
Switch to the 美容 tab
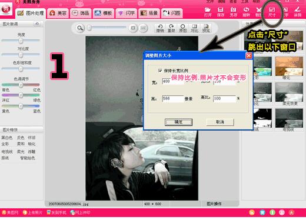click(x=58, y=13)
